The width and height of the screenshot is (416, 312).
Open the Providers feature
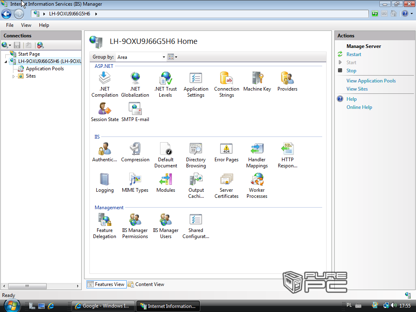[x=287, y=81]
